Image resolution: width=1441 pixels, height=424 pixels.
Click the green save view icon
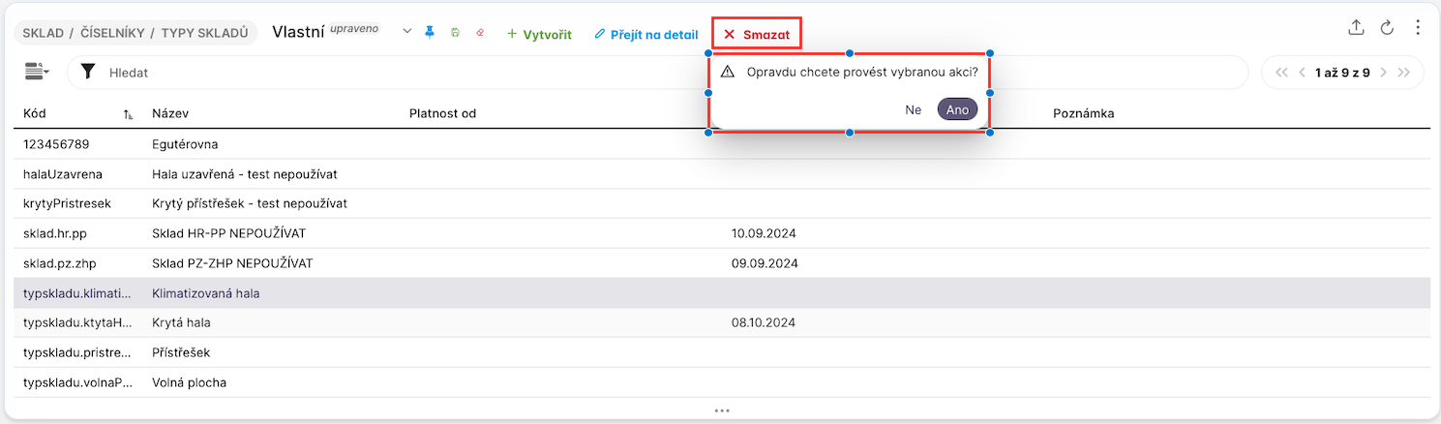pos(455,33)
